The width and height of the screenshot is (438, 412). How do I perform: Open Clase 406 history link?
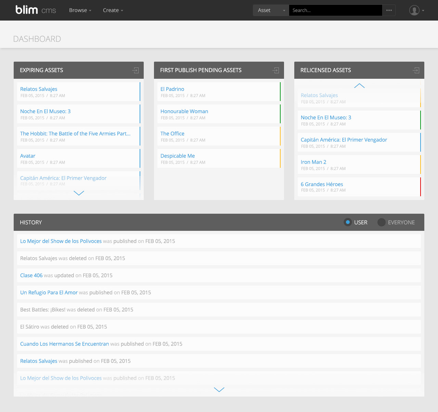pyautogui.click(x=31, y=275)
